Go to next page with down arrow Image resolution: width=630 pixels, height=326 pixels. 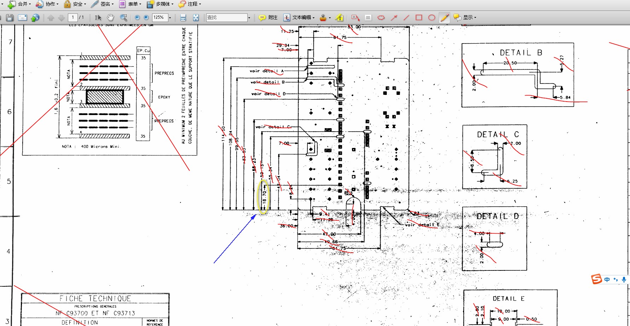pos(61,17)
